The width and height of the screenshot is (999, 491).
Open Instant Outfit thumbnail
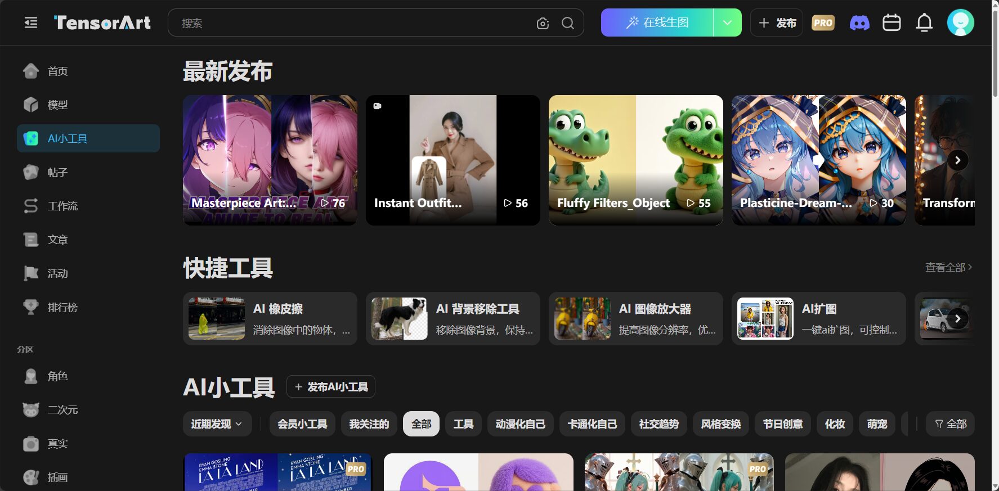[x=453, y=160]
